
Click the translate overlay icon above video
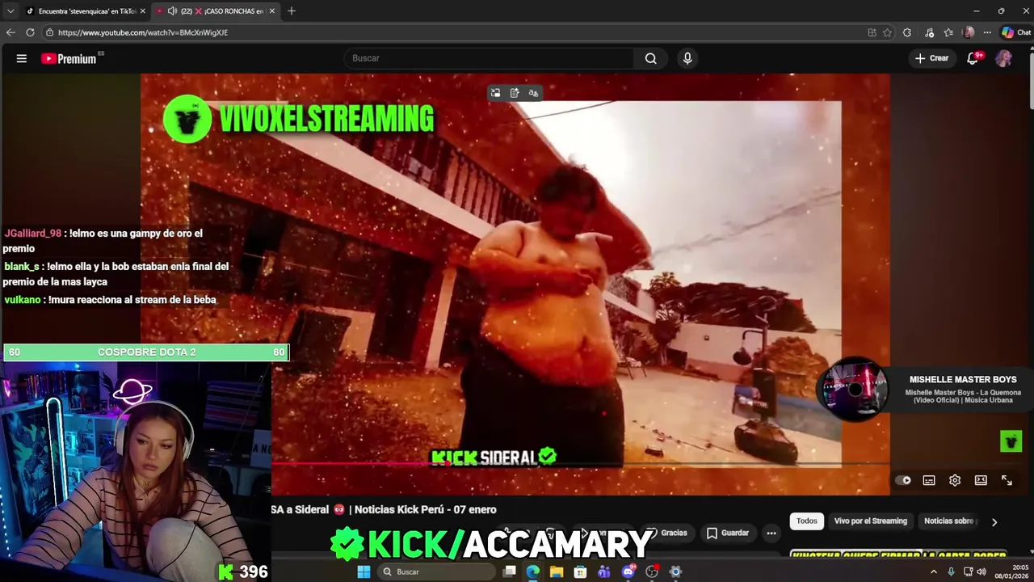tap(533, 93)
